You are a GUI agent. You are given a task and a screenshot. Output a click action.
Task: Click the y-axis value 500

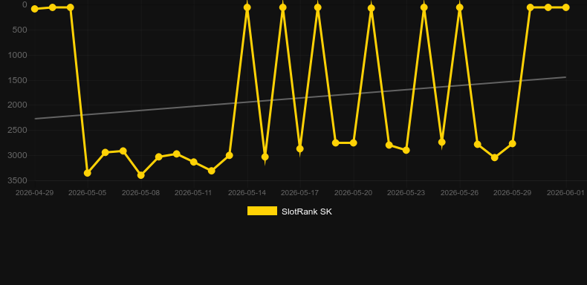click(20, 30)
